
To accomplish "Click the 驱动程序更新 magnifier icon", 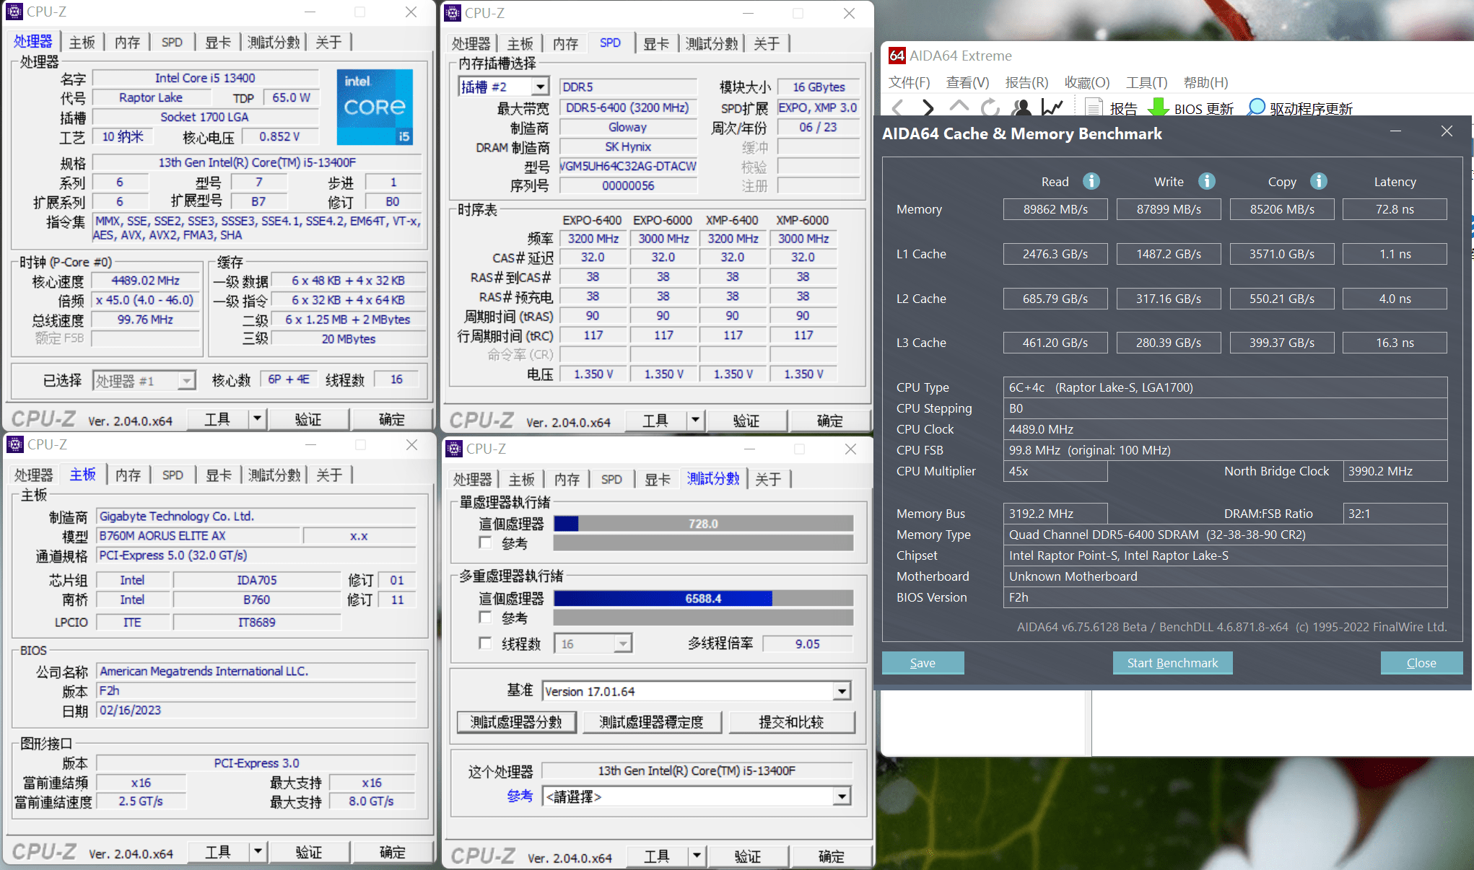I will (1256, 107).
